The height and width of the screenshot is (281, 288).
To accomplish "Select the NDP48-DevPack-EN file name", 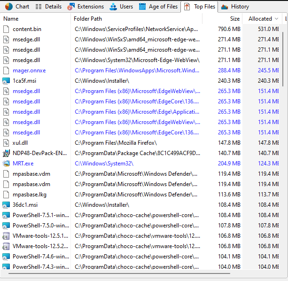I will (39, 153).
